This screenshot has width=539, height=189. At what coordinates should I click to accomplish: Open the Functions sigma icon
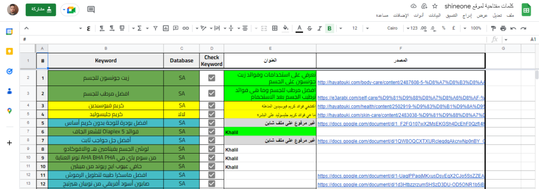point(139,28)
